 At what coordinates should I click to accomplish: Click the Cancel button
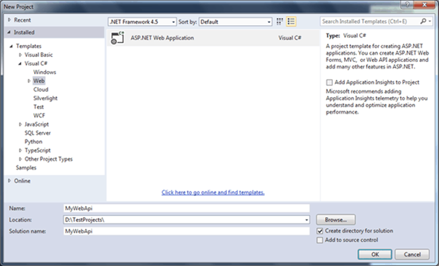412,254
